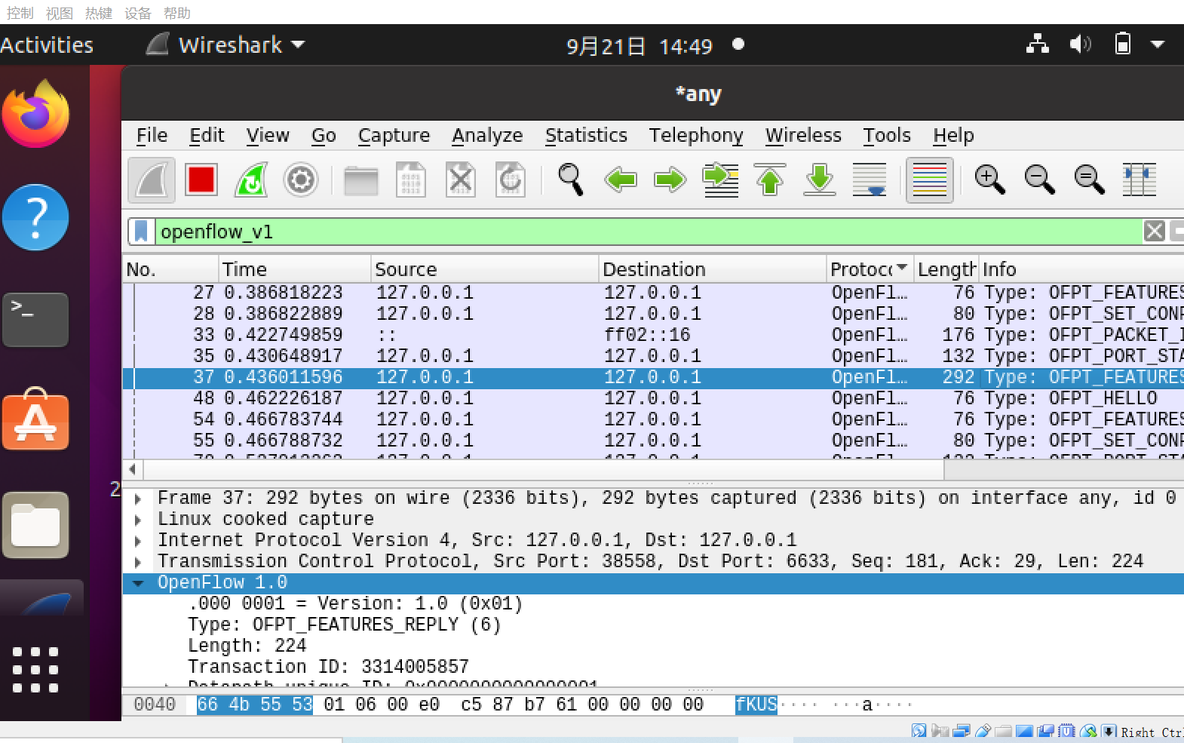Find a packet with magnifier icon
The height and width of the screenshot is (743, 1184).
571,180
